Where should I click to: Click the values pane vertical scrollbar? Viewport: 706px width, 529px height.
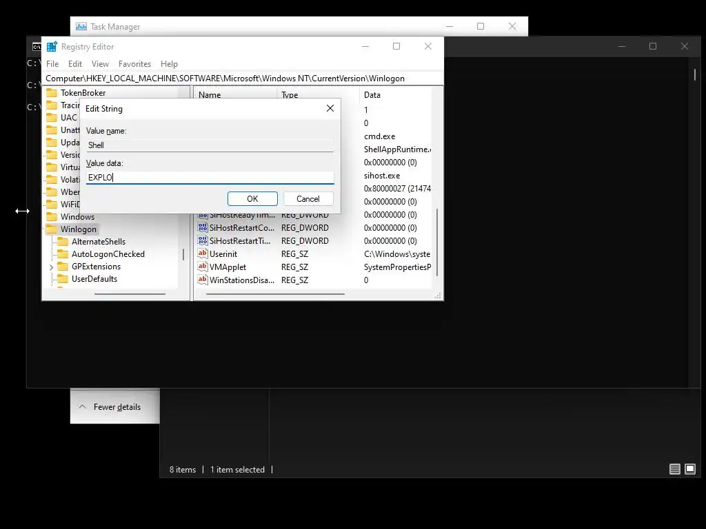point(437,242)
